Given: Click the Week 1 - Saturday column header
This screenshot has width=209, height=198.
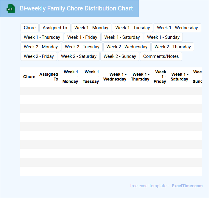Looking at the screenshot, I should tap(180, 77).
